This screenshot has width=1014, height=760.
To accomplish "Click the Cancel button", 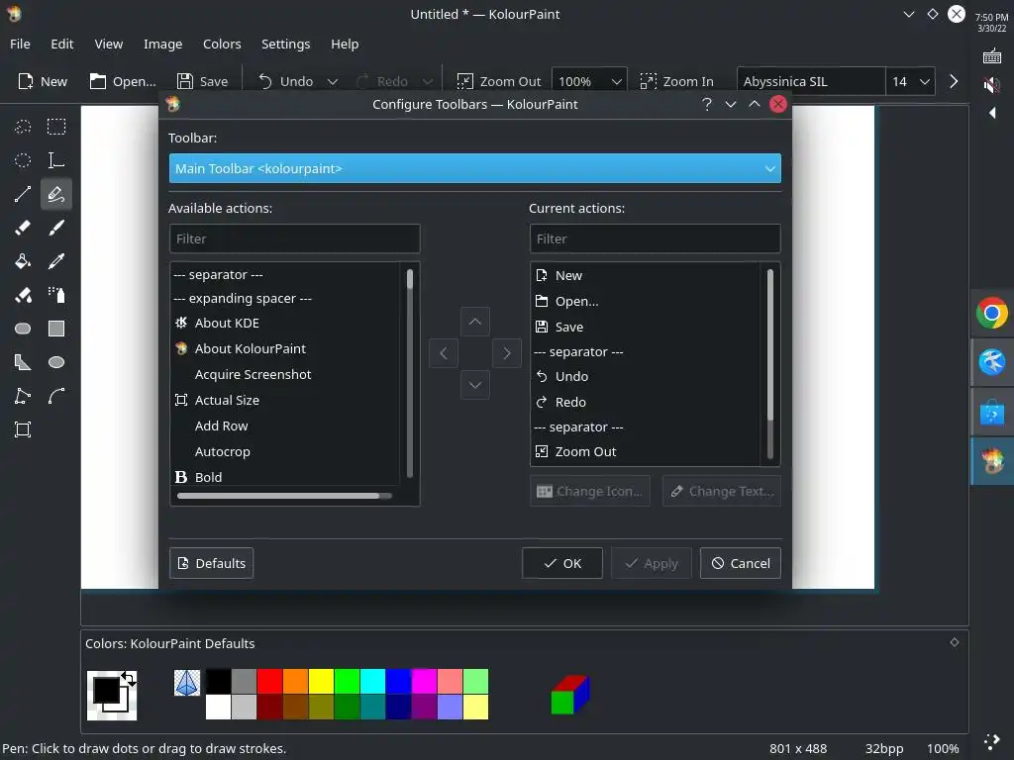I will tap(741, 563).
